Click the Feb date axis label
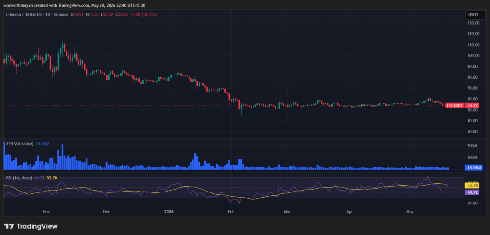Screen dimensions: 490x235 click(231, 212)
